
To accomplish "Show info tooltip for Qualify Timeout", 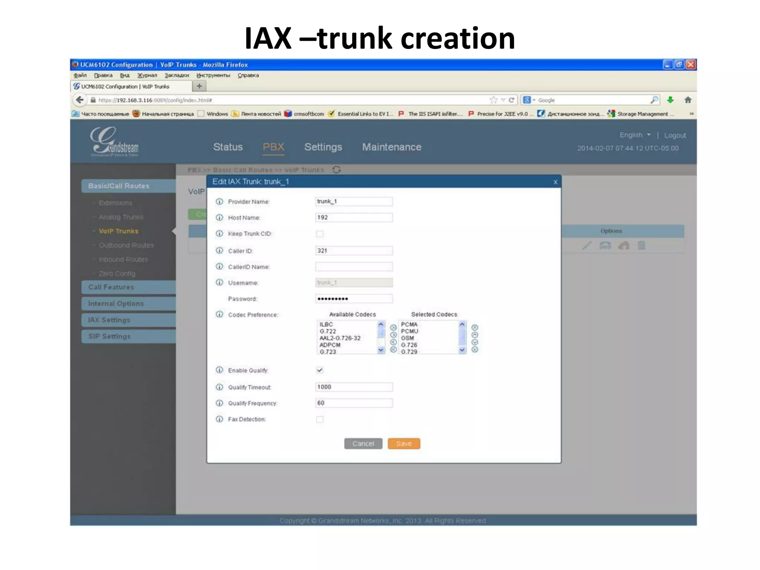I will pos(220,387).
